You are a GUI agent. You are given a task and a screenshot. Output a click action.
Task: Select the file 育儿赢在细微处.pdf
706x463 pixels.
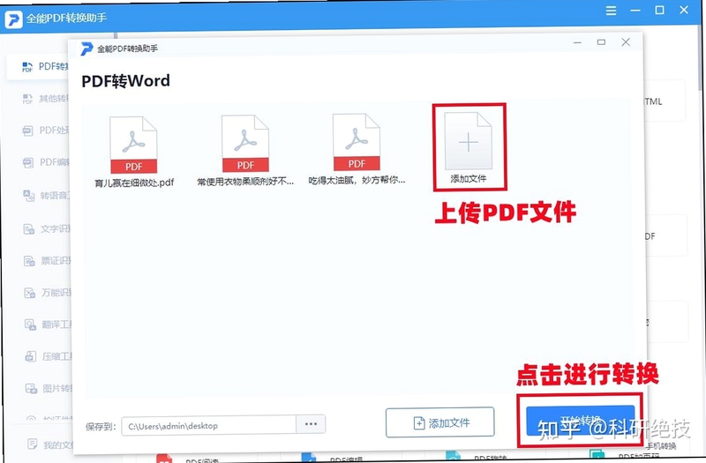point(134,152)
